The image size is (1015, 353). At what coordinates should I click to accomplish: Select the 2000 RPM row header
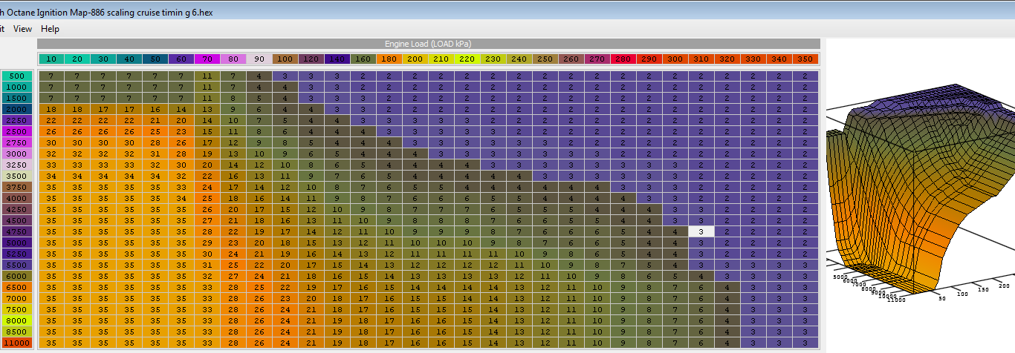(17, 109)
